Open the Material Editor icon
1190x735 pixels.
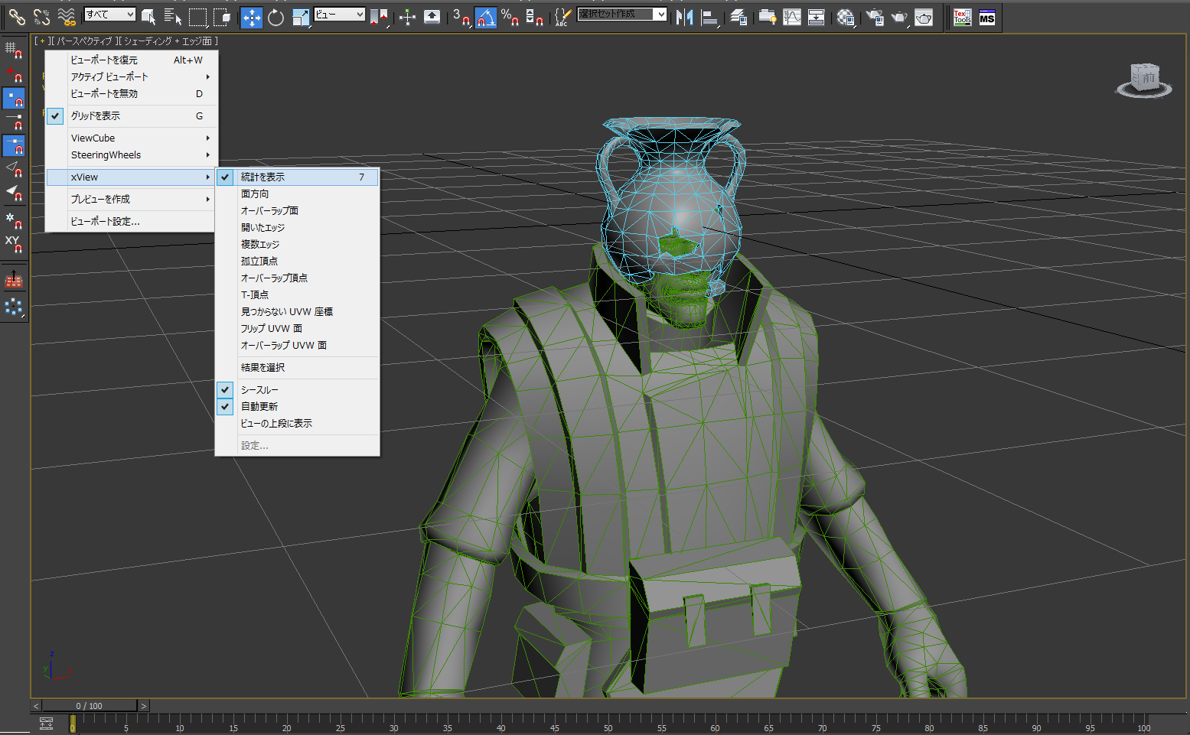tap(845, 17)
